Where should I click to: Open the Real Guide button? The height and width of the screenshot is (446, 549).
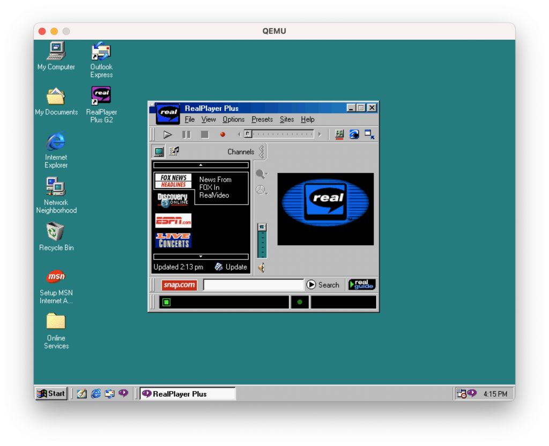[362, 284]
